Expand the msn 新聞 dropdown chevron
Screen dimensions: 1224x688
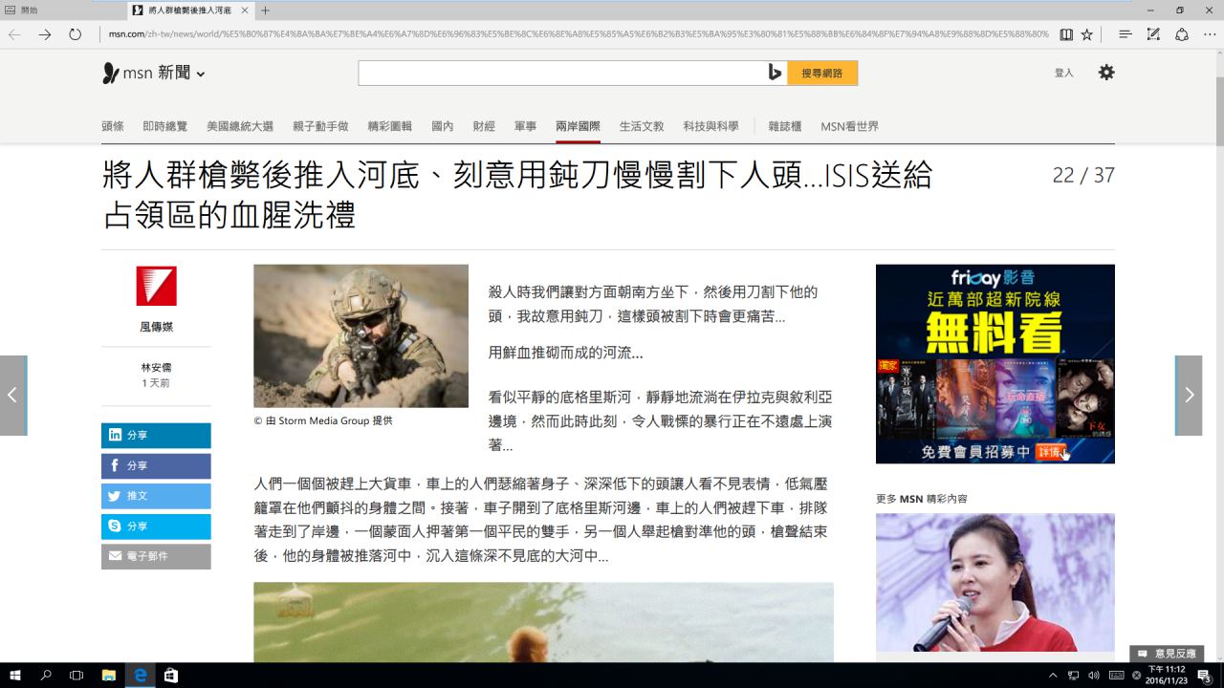click(x=201, y=75)
